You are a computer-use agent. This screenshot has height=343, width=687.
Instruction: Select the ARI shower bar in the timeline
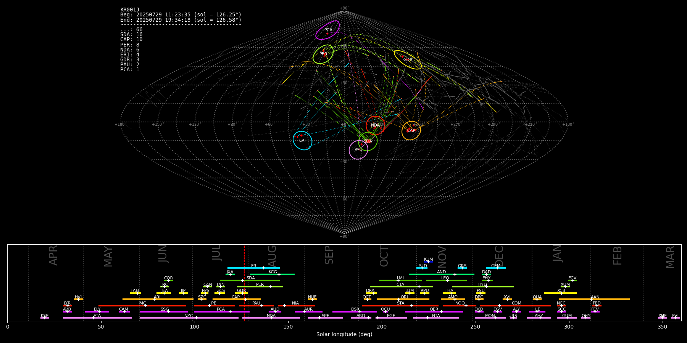click(x=158, y=299)
